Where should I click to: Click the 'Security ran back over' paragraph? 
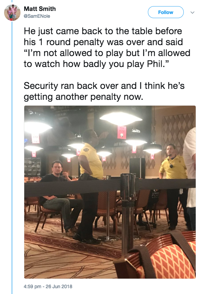(x=104, y=91)
